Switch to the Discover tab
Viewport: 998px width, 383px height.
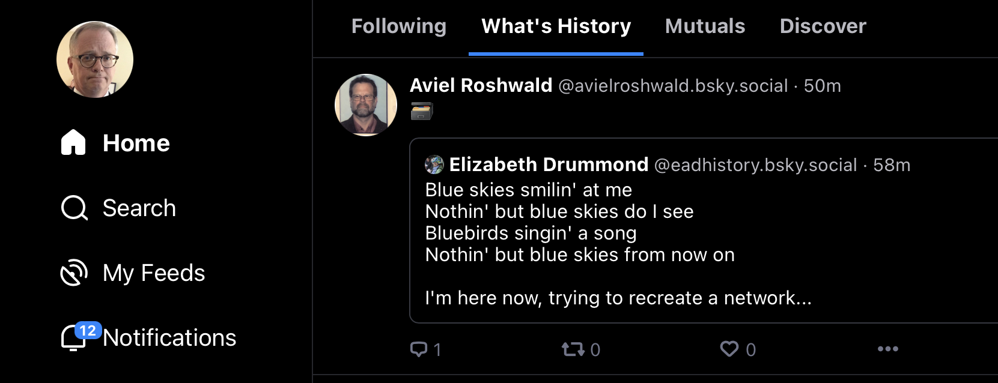point(823,26)
